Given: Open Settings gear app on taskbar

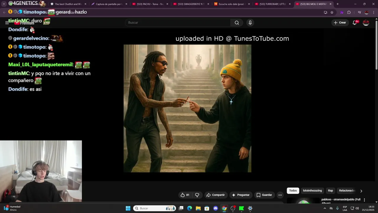Looking at the screenshot, I should pyautogui.click(x=250, y=208).
